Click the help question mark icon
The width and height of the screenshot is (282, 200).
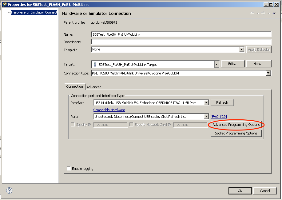[x=9, y=190]
